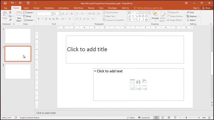The width and height of the screenshot is (214, 120).
Task: Select oval shape in shapes gallery
Action: click(143, 13)
